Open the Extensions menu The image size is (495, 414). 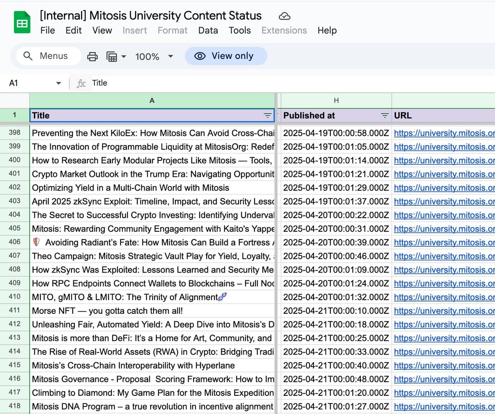pyautogui.click(x=284, y=31)
